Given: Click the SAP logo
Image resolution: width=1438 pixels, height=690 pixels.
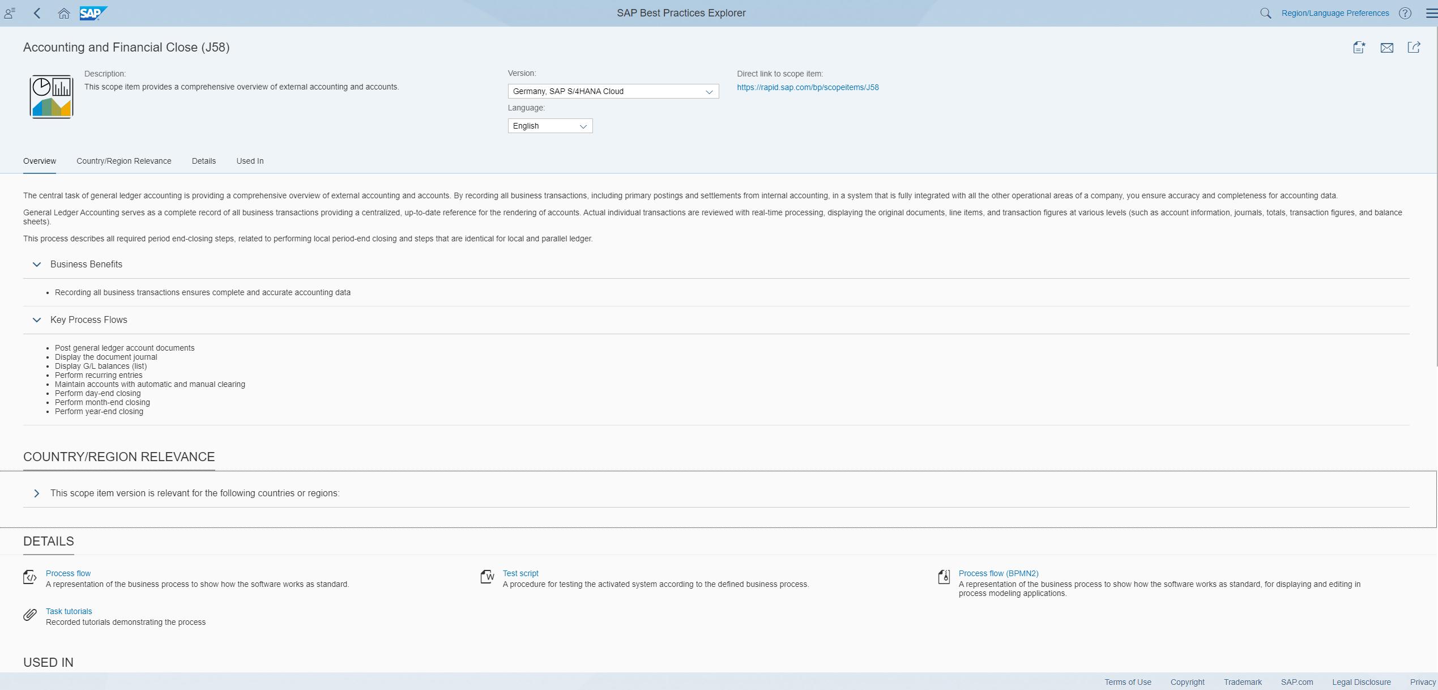Looking at the screenshot, I should 93,13.
